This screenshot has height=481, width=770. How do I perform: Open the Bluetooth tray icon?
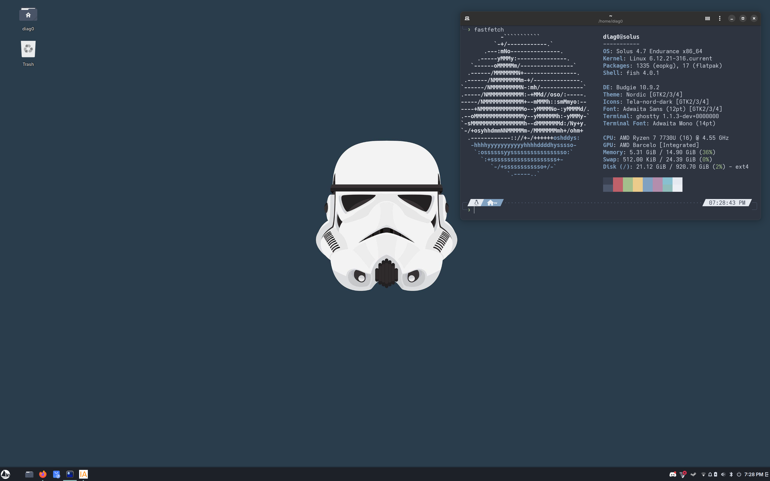click(x=731, y=474)
